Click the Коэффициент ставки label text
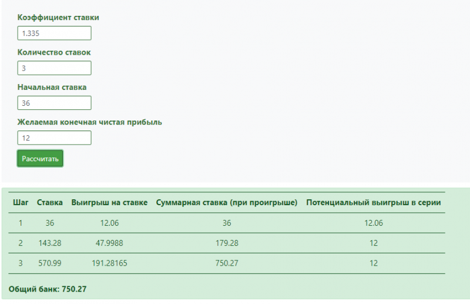470x304 pixels. pyautogui.click(x=58, y=18)
